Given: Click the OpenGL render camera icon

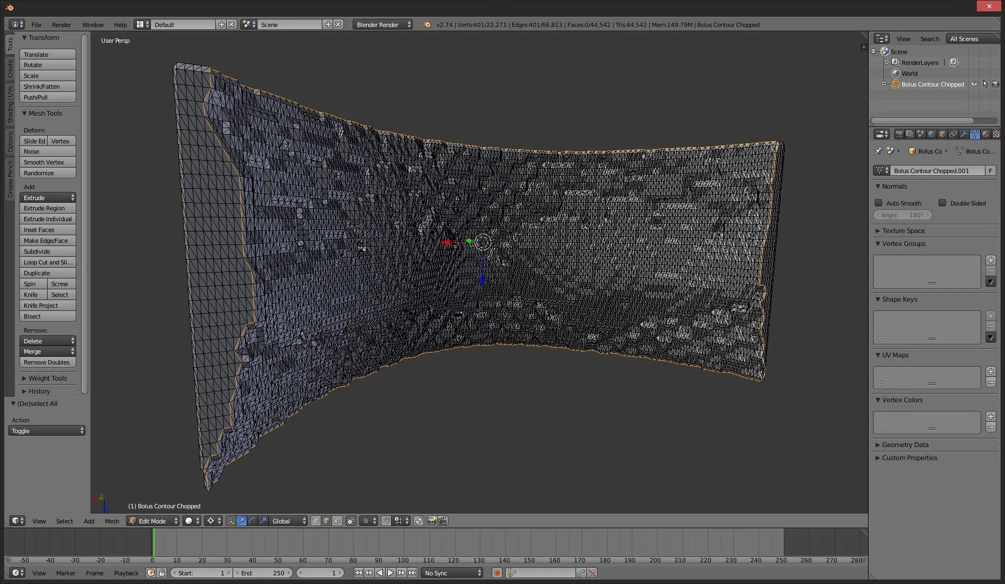Looking at the screenshot, I should click(432, 521).
